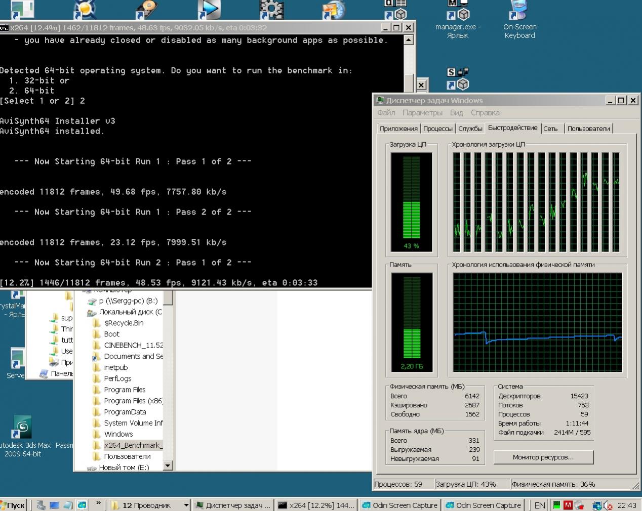Expand the Quick Launch overflow chevron
642x511 pixels.
click(98, 504)
